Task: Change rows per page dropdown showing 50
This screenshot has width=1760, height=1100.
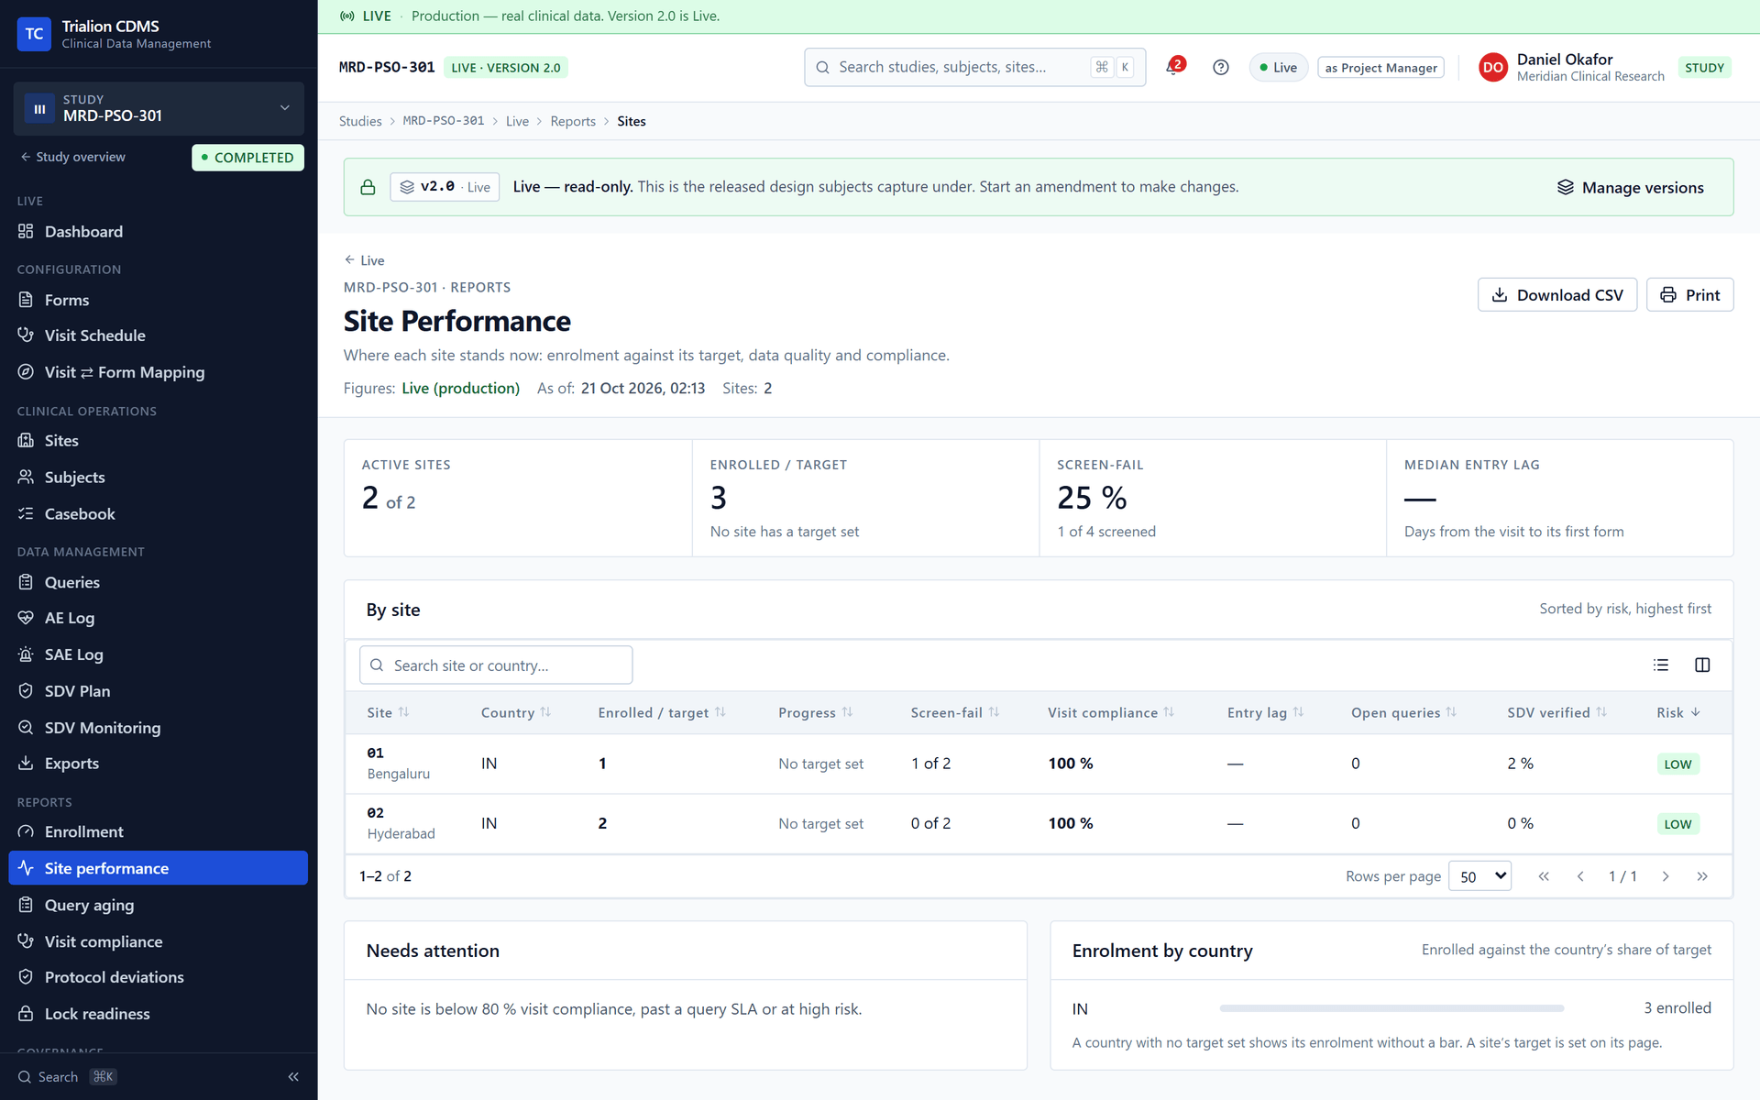Action: (1479, 876)
